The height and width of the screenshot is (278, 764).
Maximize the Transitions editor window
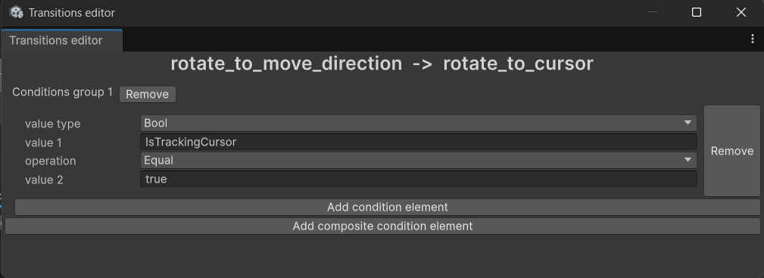click(697, 12)
